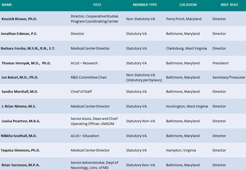Select the name Jonathan Eckman, P.E.
Screen dimensions: 246x170
point(19,34)
